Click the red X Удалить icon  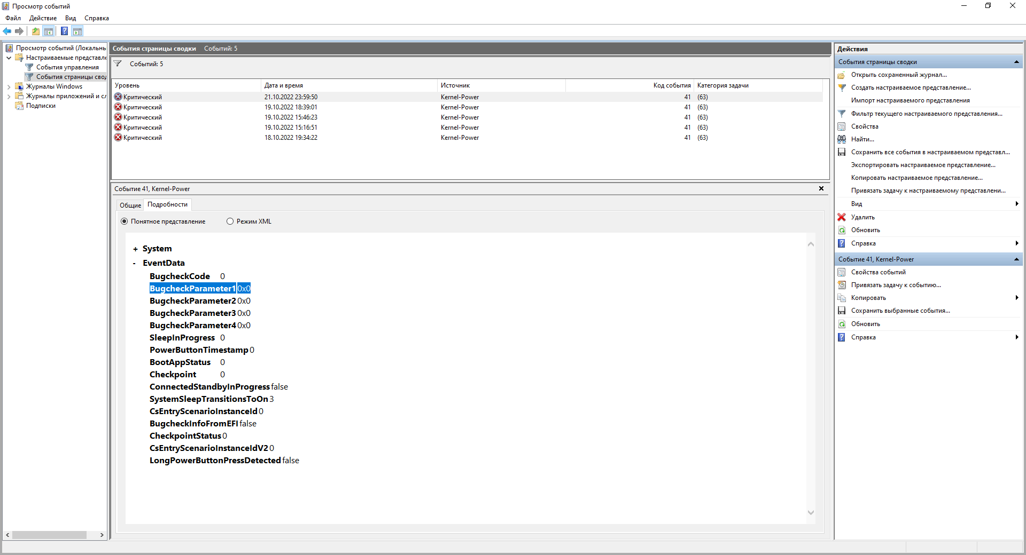[842, 217]
